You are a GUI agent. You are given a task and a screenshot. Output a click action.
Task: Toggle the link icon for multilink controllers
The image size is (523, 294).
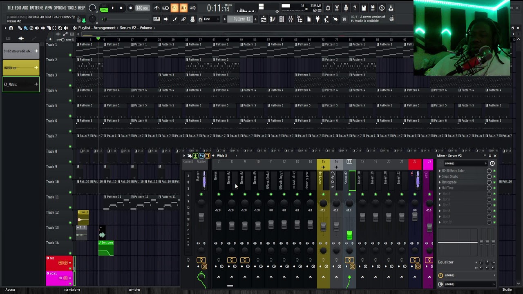point(183,19)
